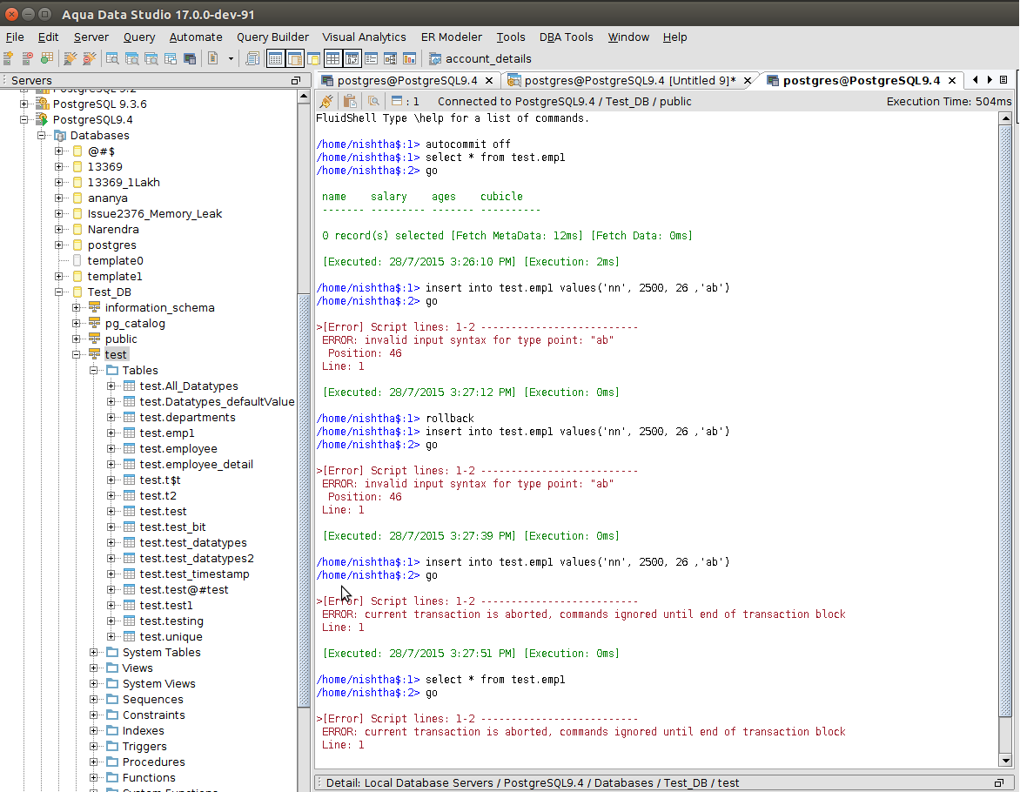Toggle the plain table grid toolbar button
The height and width of the screenshot is (792, 1020).
[x=332, y=59]
